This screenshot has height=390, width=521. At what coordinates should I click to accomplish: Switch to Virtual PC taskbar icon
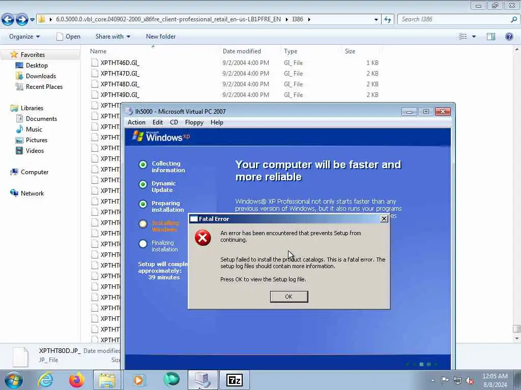[x=202, y=380]
